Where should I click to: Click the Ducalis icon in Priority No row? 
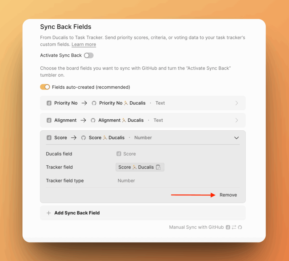49,103
